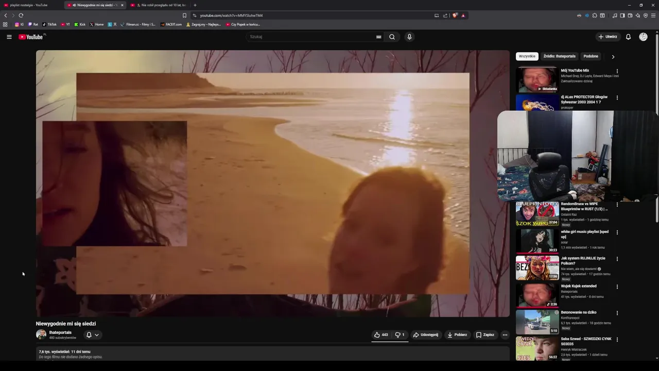Dislike the video via thumbs down
659x371 pixels.
(x=400, y=334)
